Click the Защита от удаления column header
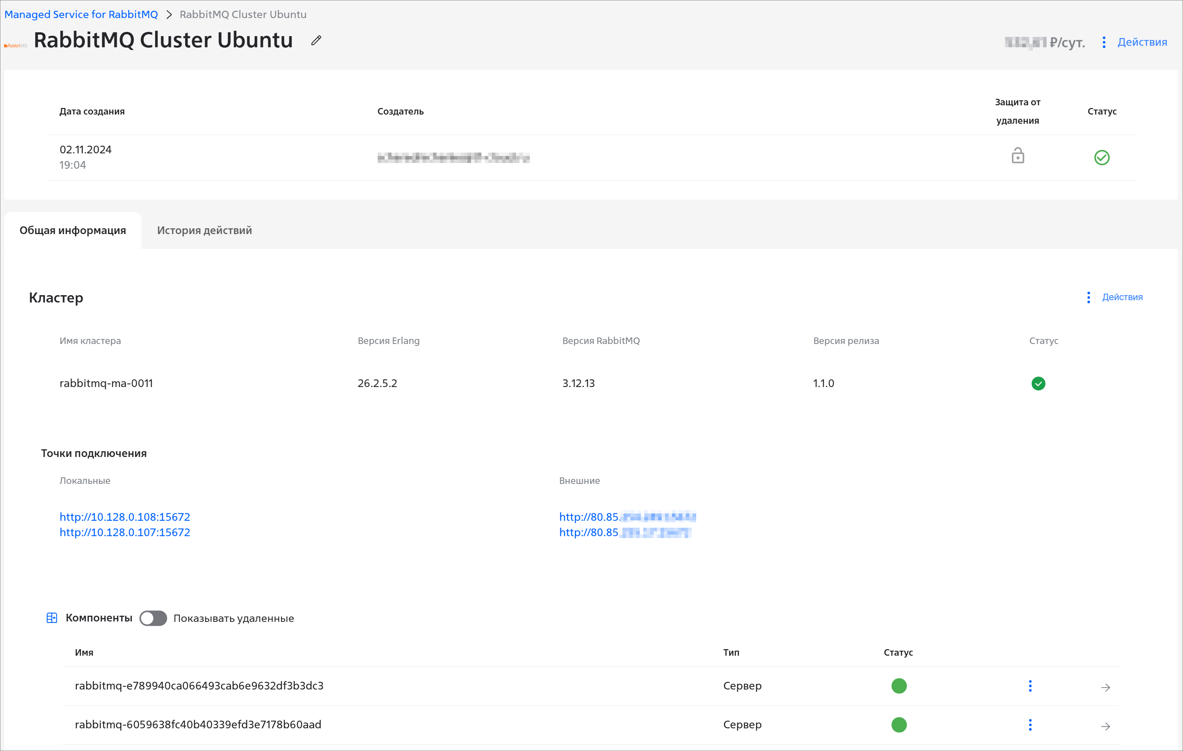The width and height of the screenshot is (1183, 751). pos(1017,111)
